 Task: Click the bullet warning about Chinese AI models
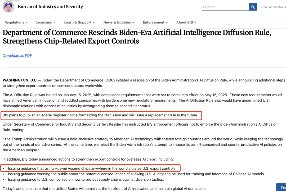click(x=136, y=174)
